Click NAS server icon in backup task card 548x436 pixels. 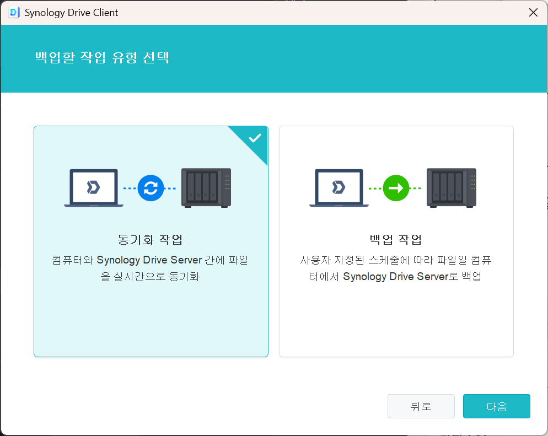click(x=452, y=188)
